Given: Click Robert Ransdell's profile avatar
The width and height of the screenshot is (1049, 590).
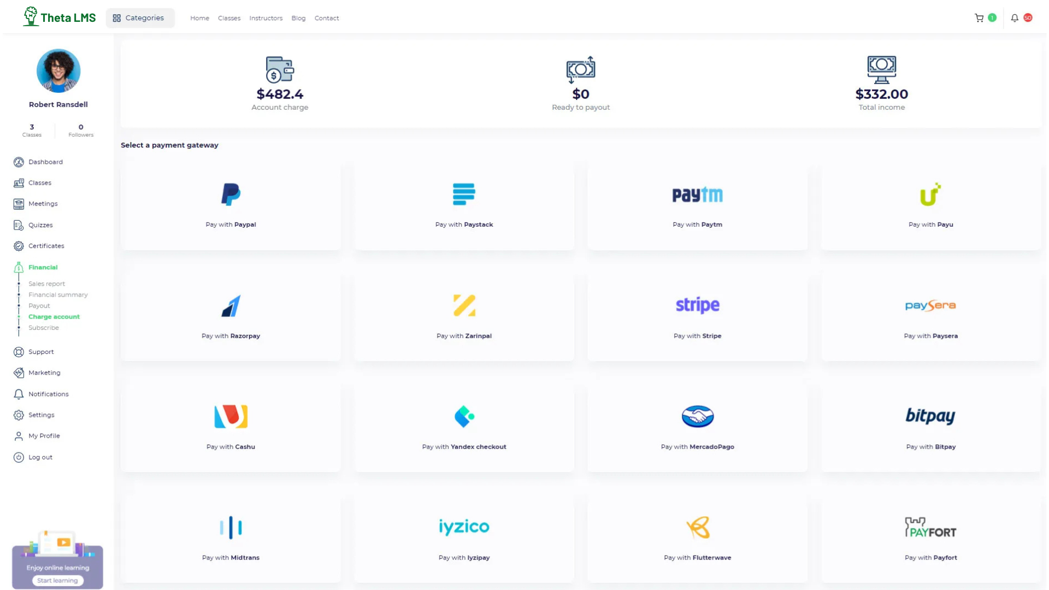Looking at the screenshot, I should pos(58,71).
